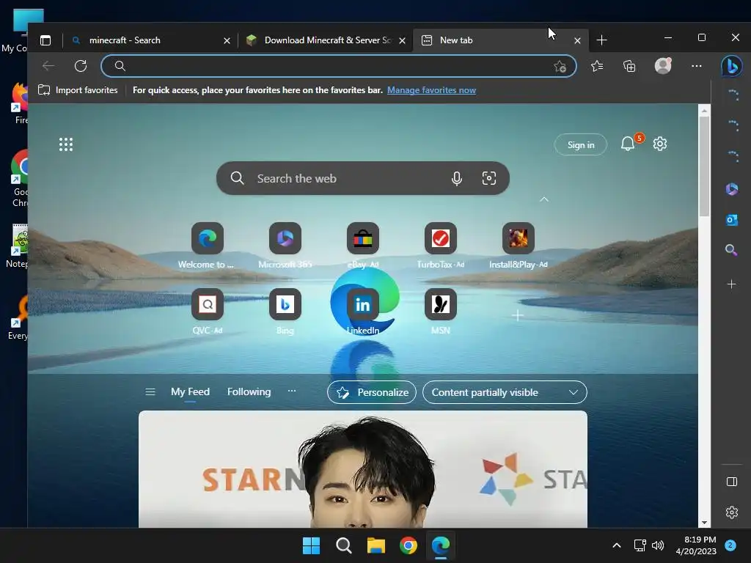Switch to minecraft - Search tab
The image size is (751, 563).
click(x=148, y=40)
